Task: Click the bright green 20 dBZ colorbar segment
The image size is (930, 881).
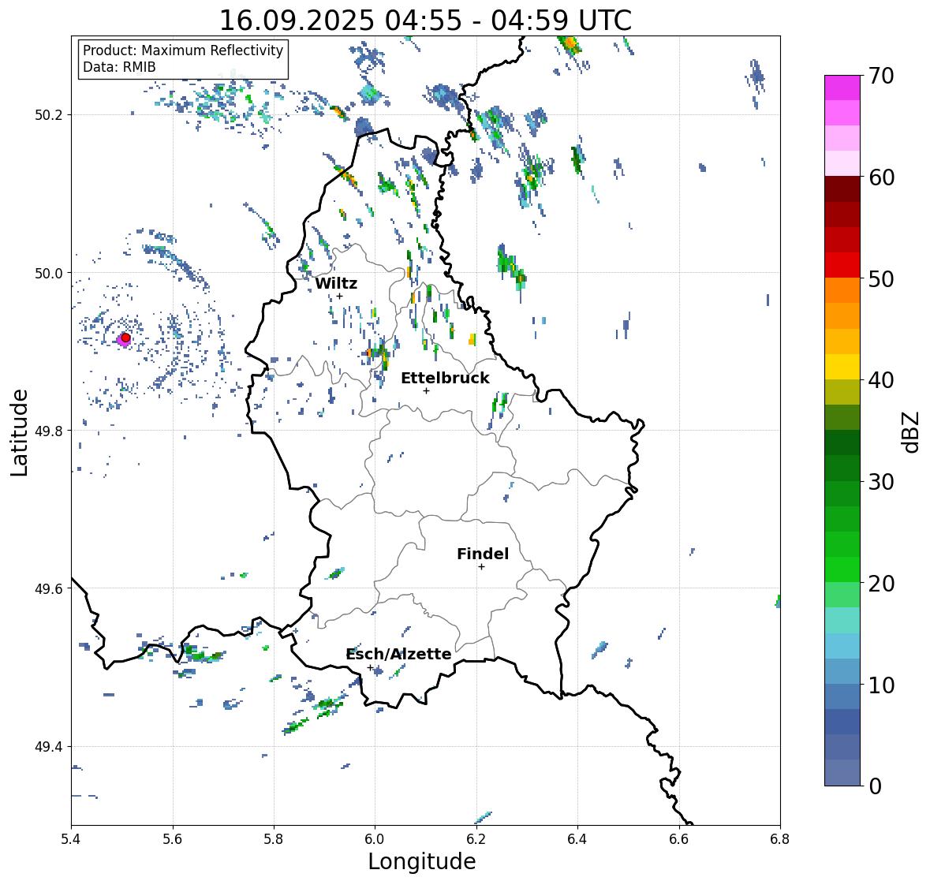Action: (842, 569)
